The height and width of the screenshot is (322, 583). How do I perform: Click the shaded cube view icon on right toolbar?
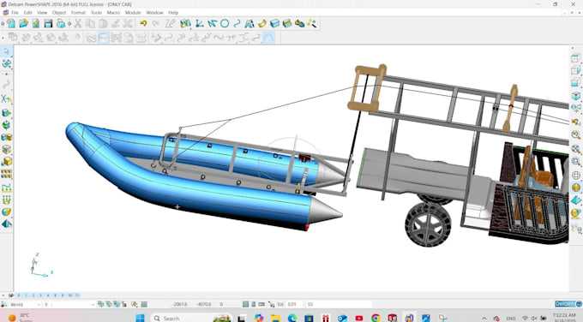click(575, 96)
